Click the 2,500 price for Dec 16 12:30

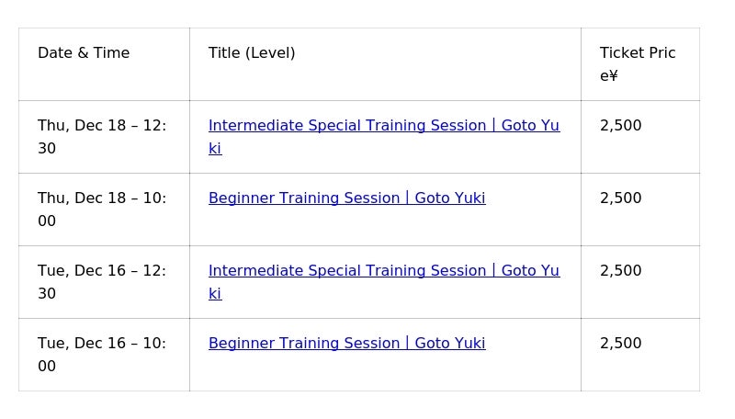621,271
